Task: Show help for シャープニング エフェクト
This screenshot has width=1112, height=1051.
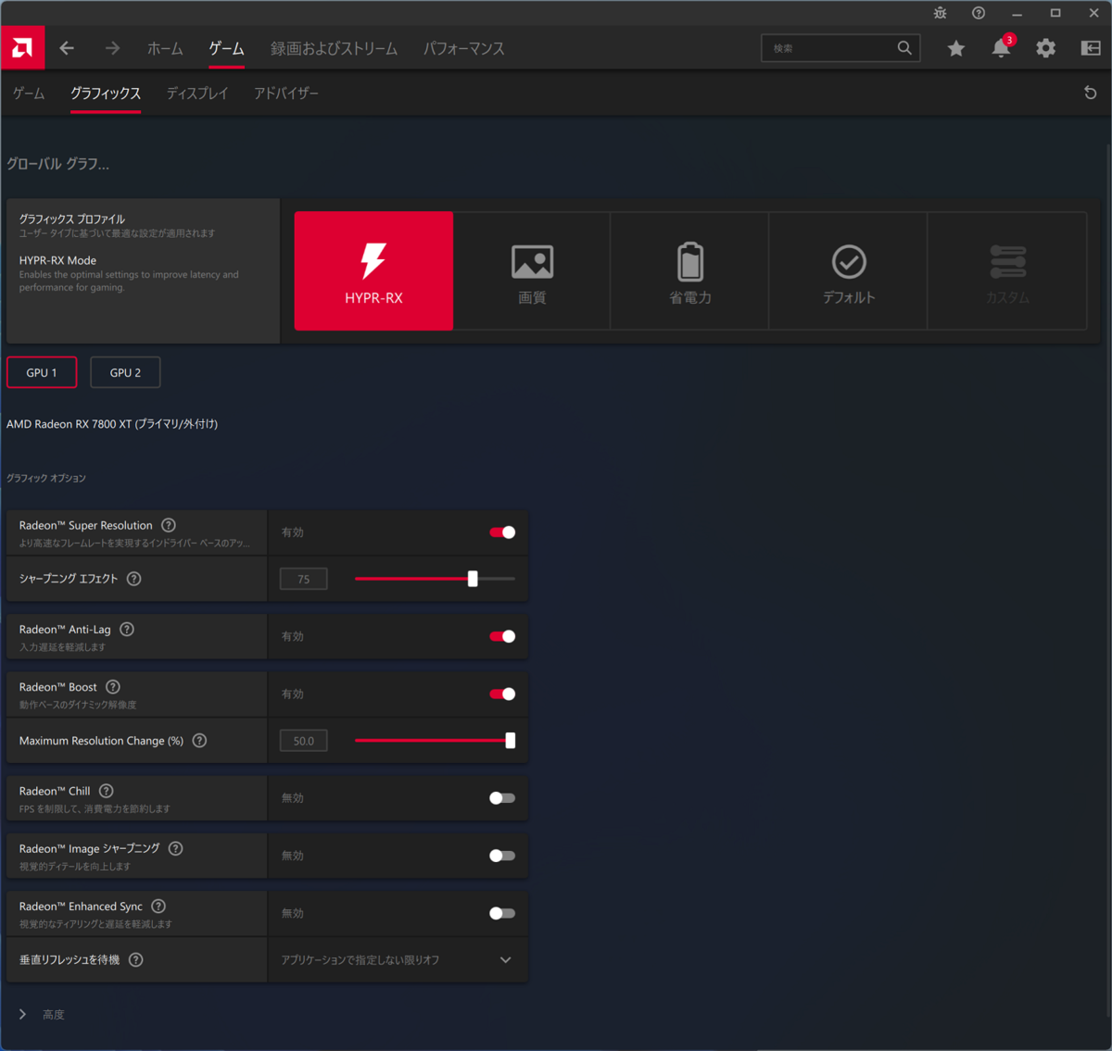Action: coord(133,579)
